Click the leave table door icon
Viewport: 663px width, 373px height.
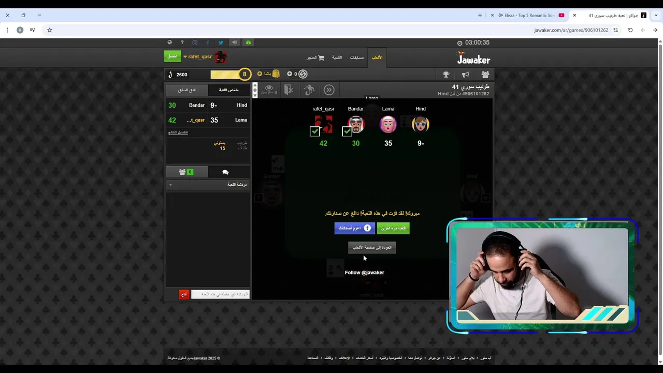[289, 90]
